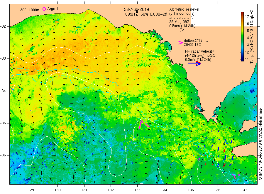Click the colorbar value 11

tap(247, 59)
